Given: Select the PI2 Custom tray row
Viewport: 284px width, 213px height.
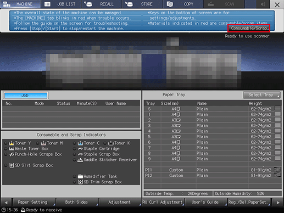Looking at the screenshot, I should tap(213, 175).
